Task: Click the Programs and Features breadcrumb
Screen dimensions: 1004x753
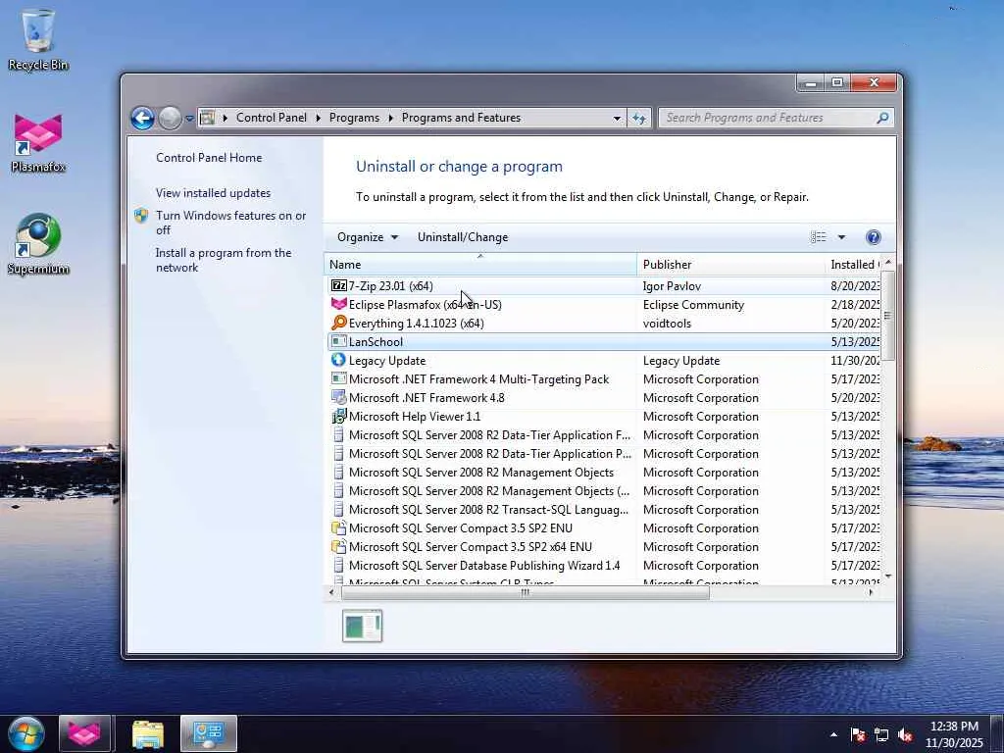Action: click(x=461, y=118)
